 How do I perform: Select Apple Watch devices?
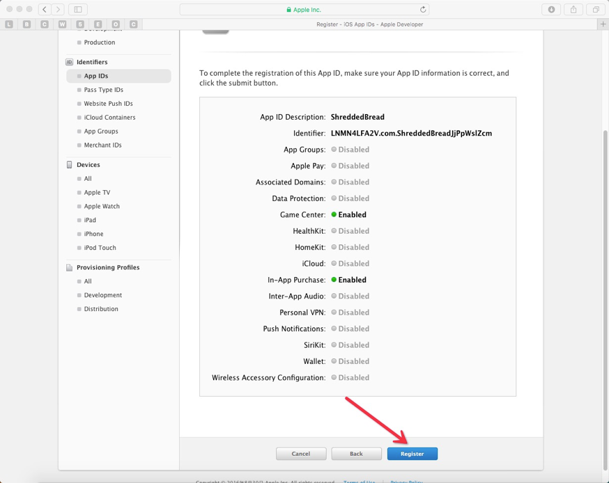[x=102, y=207]
